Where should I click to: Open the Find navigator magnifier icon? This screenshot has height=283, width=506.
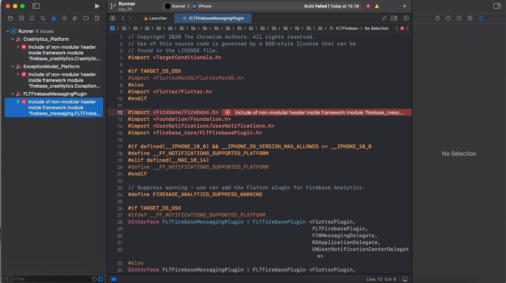pyautogui.click(x=43, y=18)
